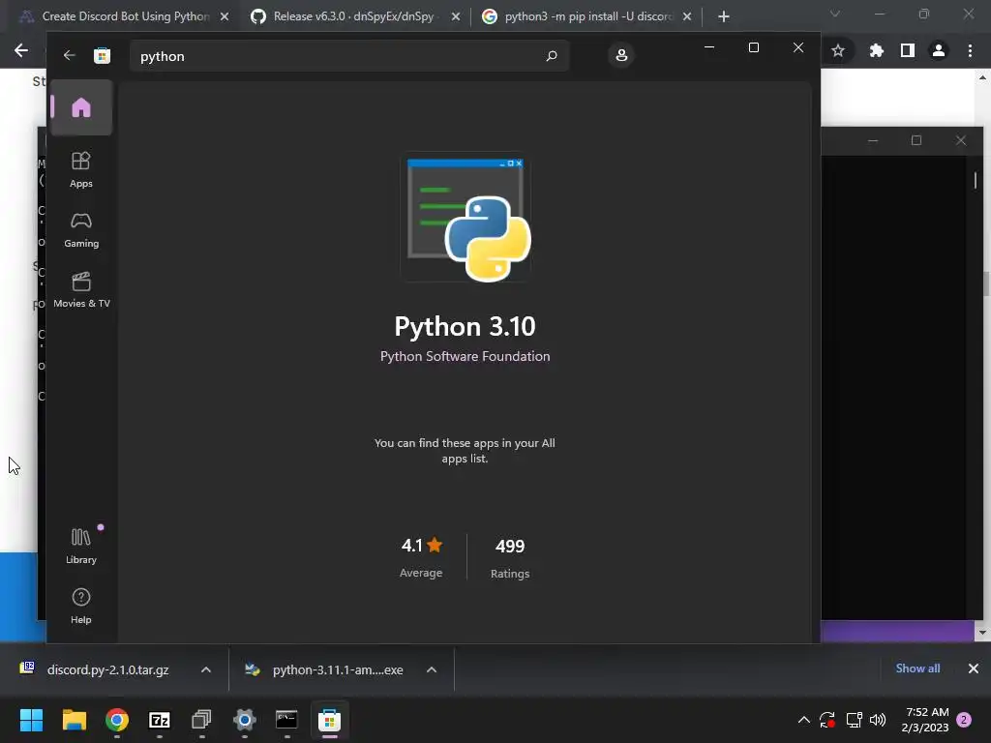Expand options for discord.py-2.1.0.tar.gz download

coord(206,669)
